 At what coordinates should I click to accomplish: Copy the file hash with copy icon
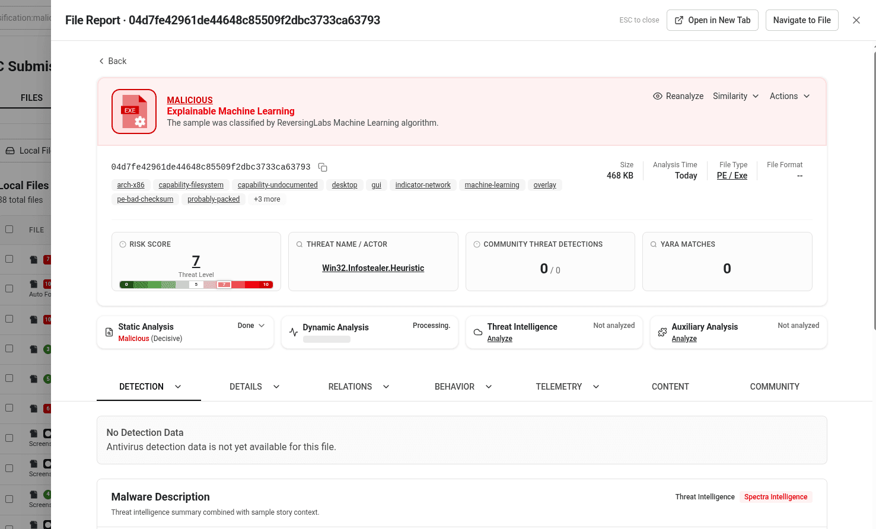click(x=323, y=167)
